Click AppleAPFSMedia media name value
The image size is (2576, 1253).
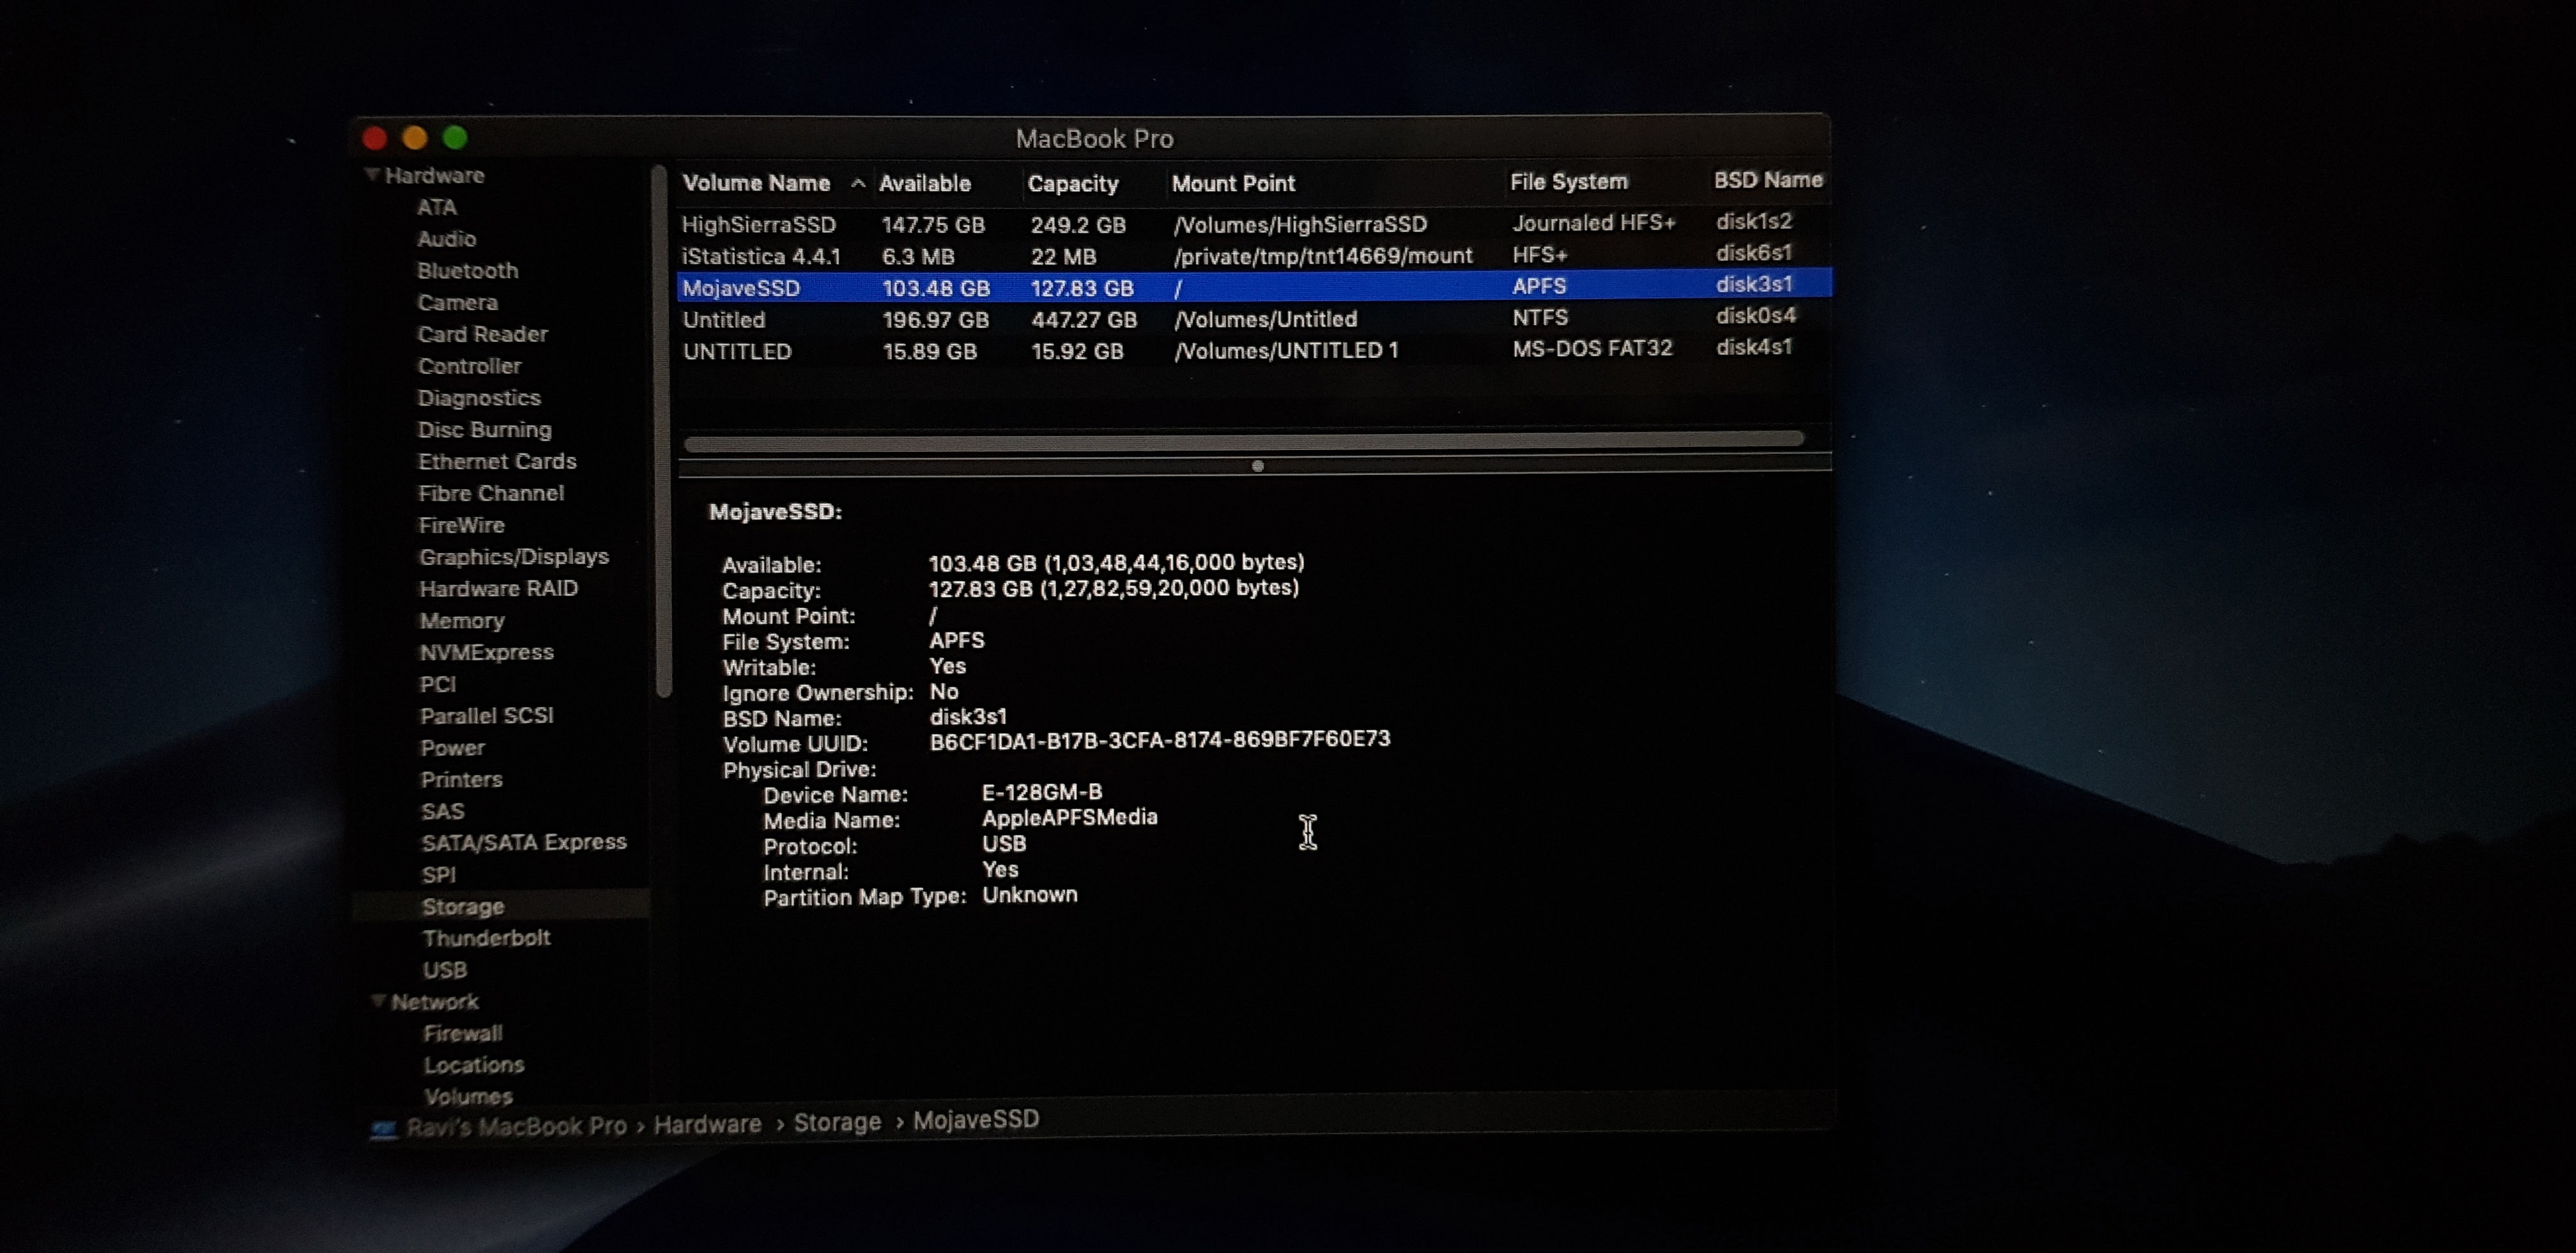tap(1069, 818)
